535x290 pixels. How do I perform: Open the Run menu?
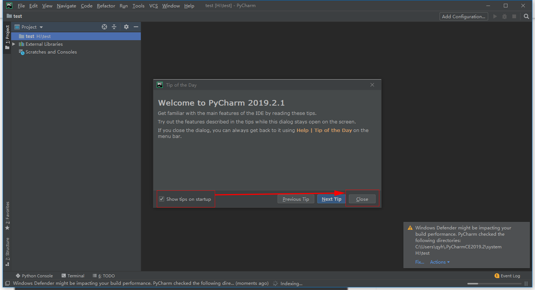pos(124,6)
